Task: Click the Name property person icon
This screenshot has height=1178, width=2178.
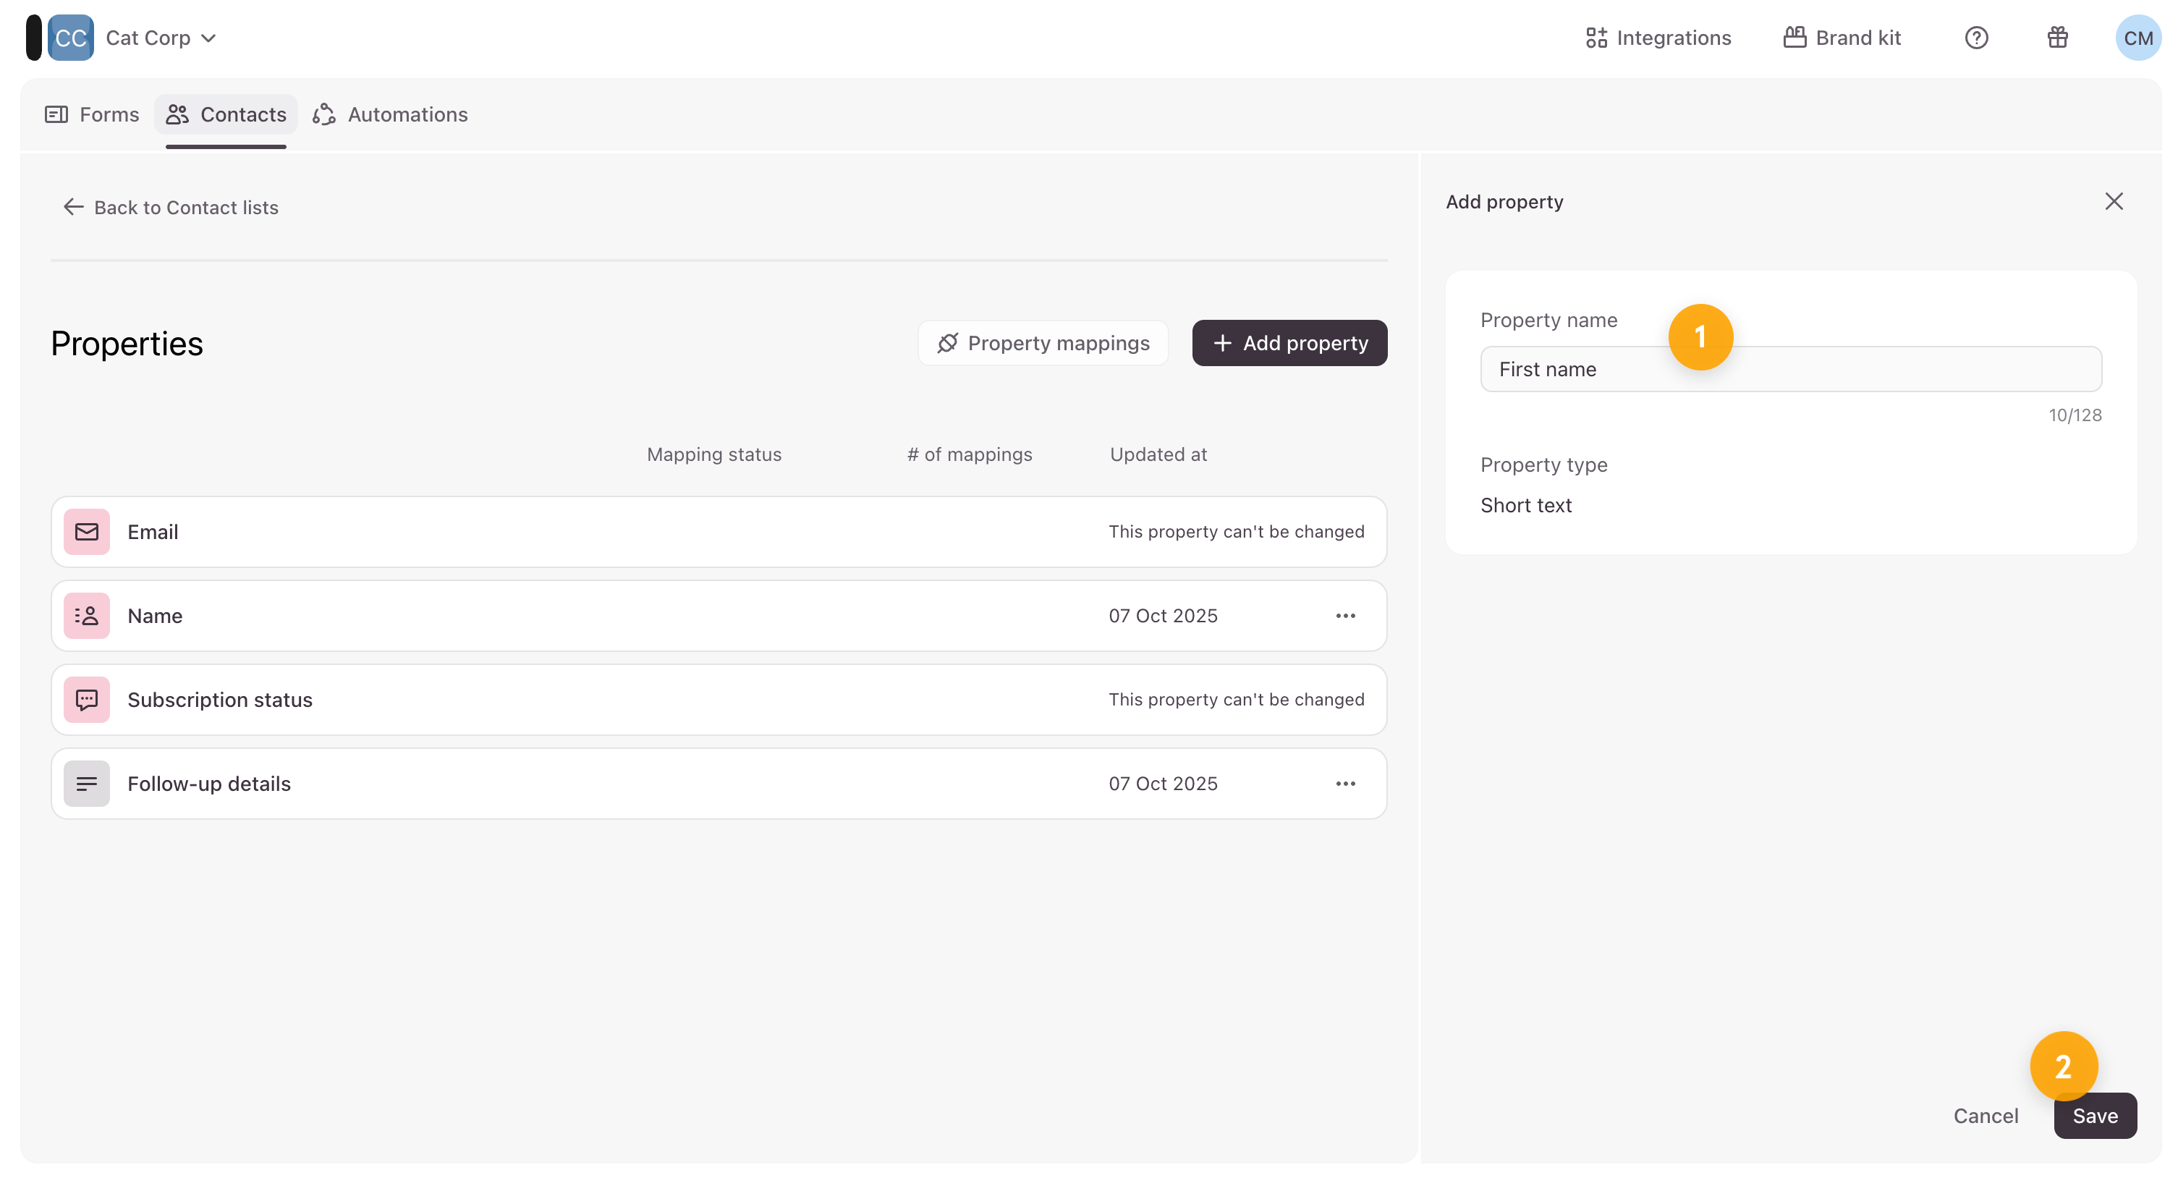Action: [86, 616]
